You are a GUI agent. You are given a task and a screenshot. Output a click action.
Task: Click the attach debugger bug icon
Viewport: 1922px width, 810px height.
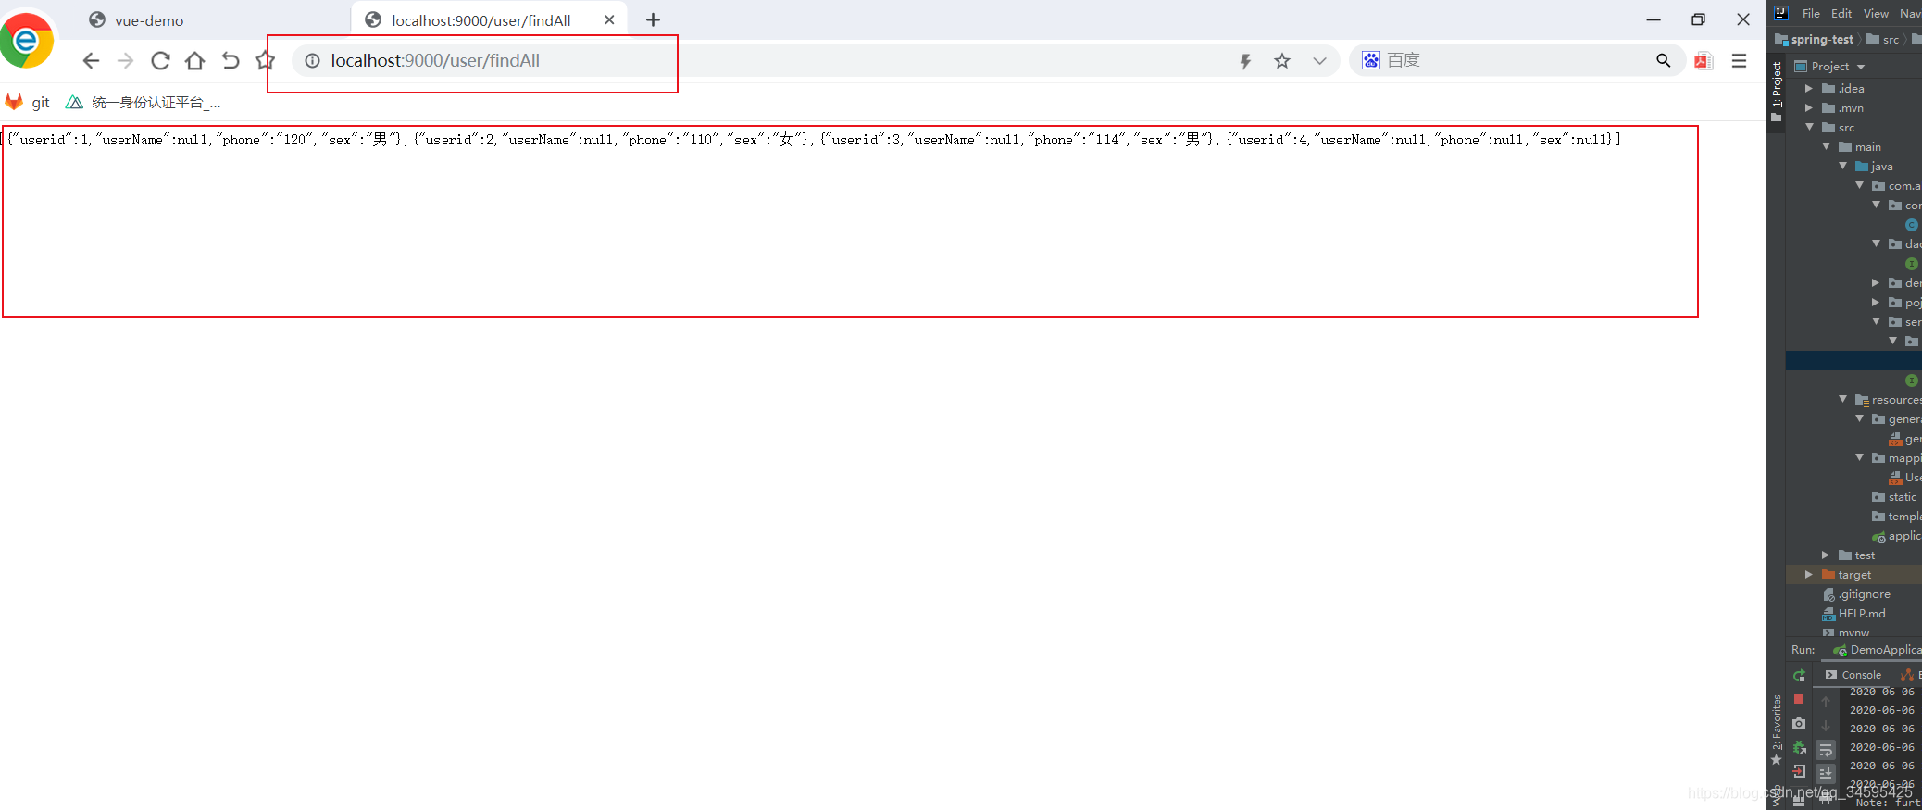[1799, 747]
